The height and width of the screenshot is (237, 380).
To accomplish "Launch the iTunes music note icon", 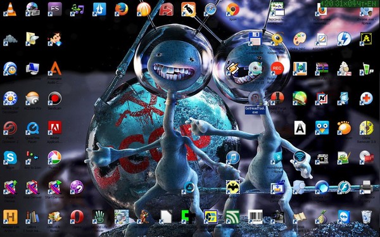I will pos(233,158).
